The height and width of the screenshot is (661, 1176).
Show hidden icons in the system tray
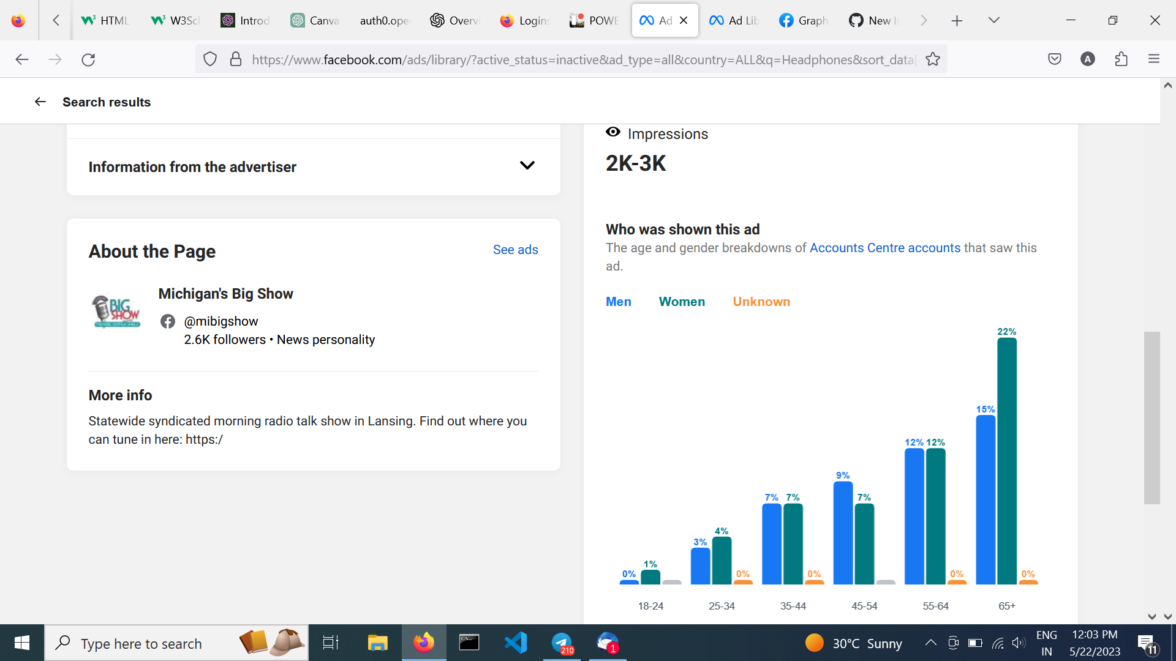coord(930,643)
